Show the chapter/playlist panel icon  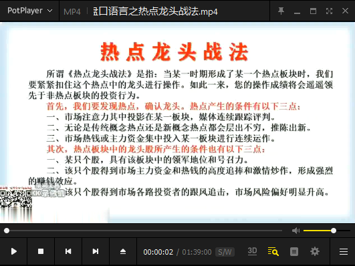294,251
